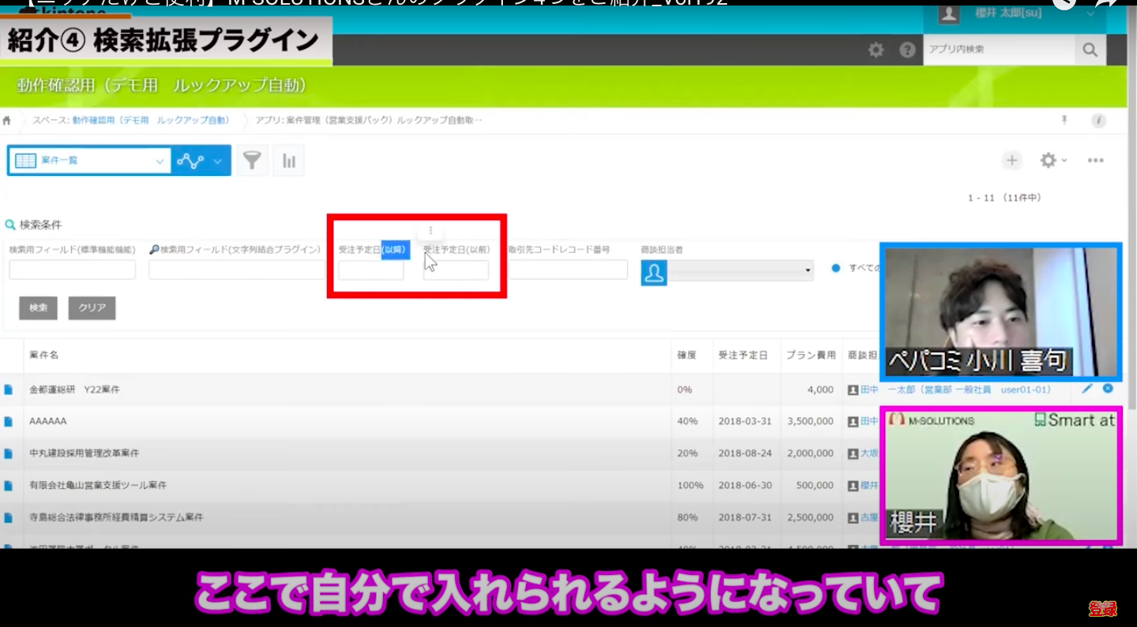The image size is (1137, 627).
Task: Expand the app settings gear menu
Action: [x=1053, y=161]
